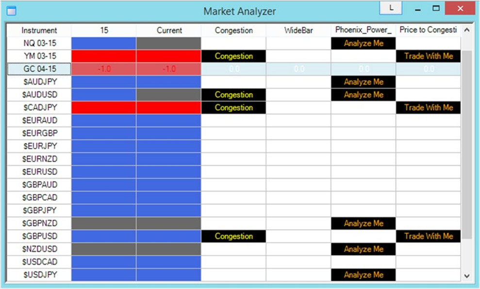The image size is (480, 289).
Task: Select the Phoenix_Power_ column header
Action: pyautogui.click(x=364, y=30)
